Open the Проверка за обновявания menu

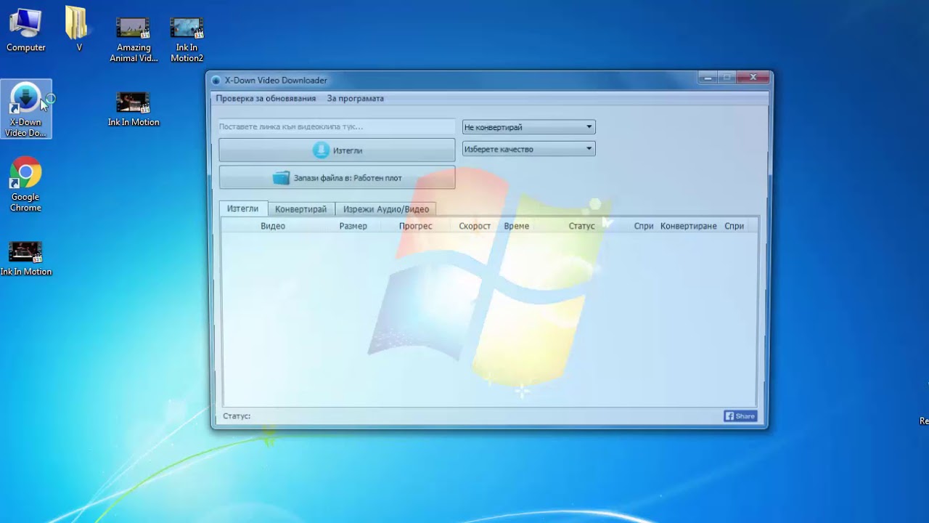266,98
